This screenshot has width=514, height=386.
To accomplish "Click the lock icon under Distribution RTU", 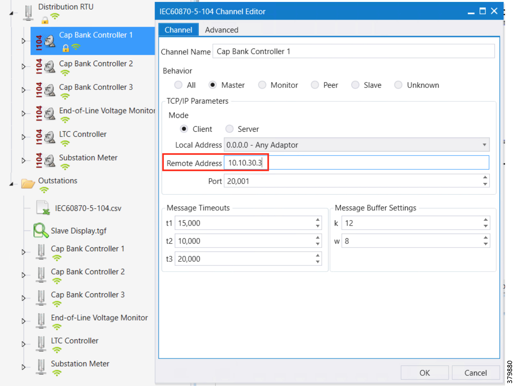I will tap(45, 20).
